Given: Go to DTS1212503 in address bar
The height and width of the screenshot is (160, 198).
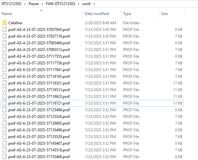Looking at the screenshot, I should (11, 4).
